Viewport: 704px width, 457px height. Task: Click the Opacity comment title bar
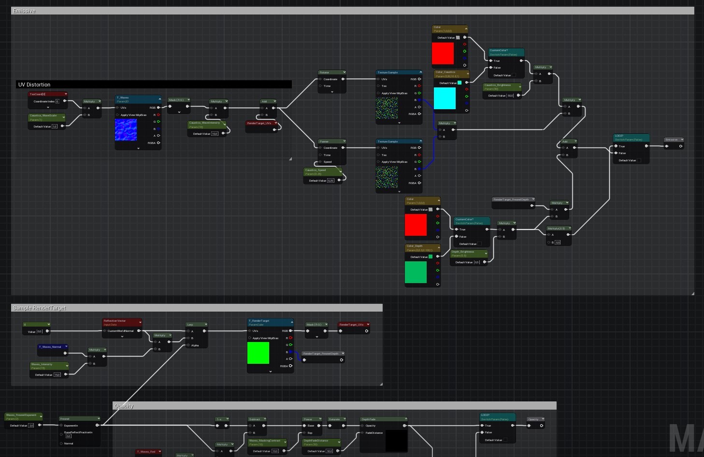click(124, 406)
